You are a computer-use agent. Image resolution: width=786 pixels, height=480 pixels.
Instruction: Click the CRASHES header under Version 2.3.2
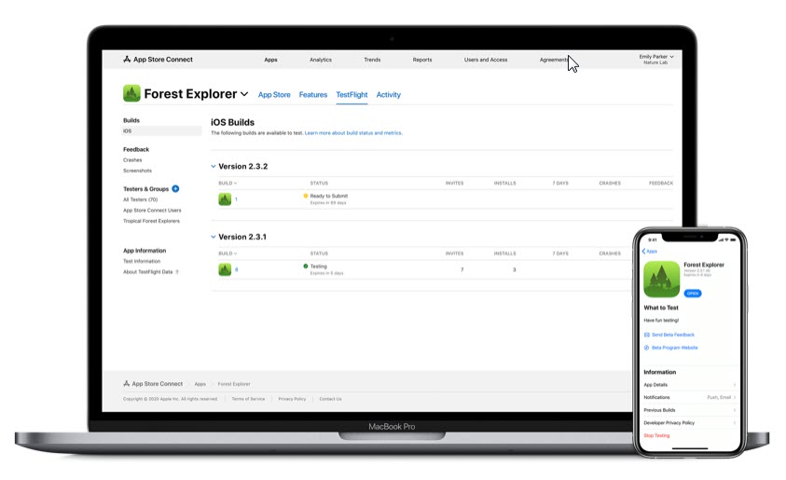pos(610,184)
